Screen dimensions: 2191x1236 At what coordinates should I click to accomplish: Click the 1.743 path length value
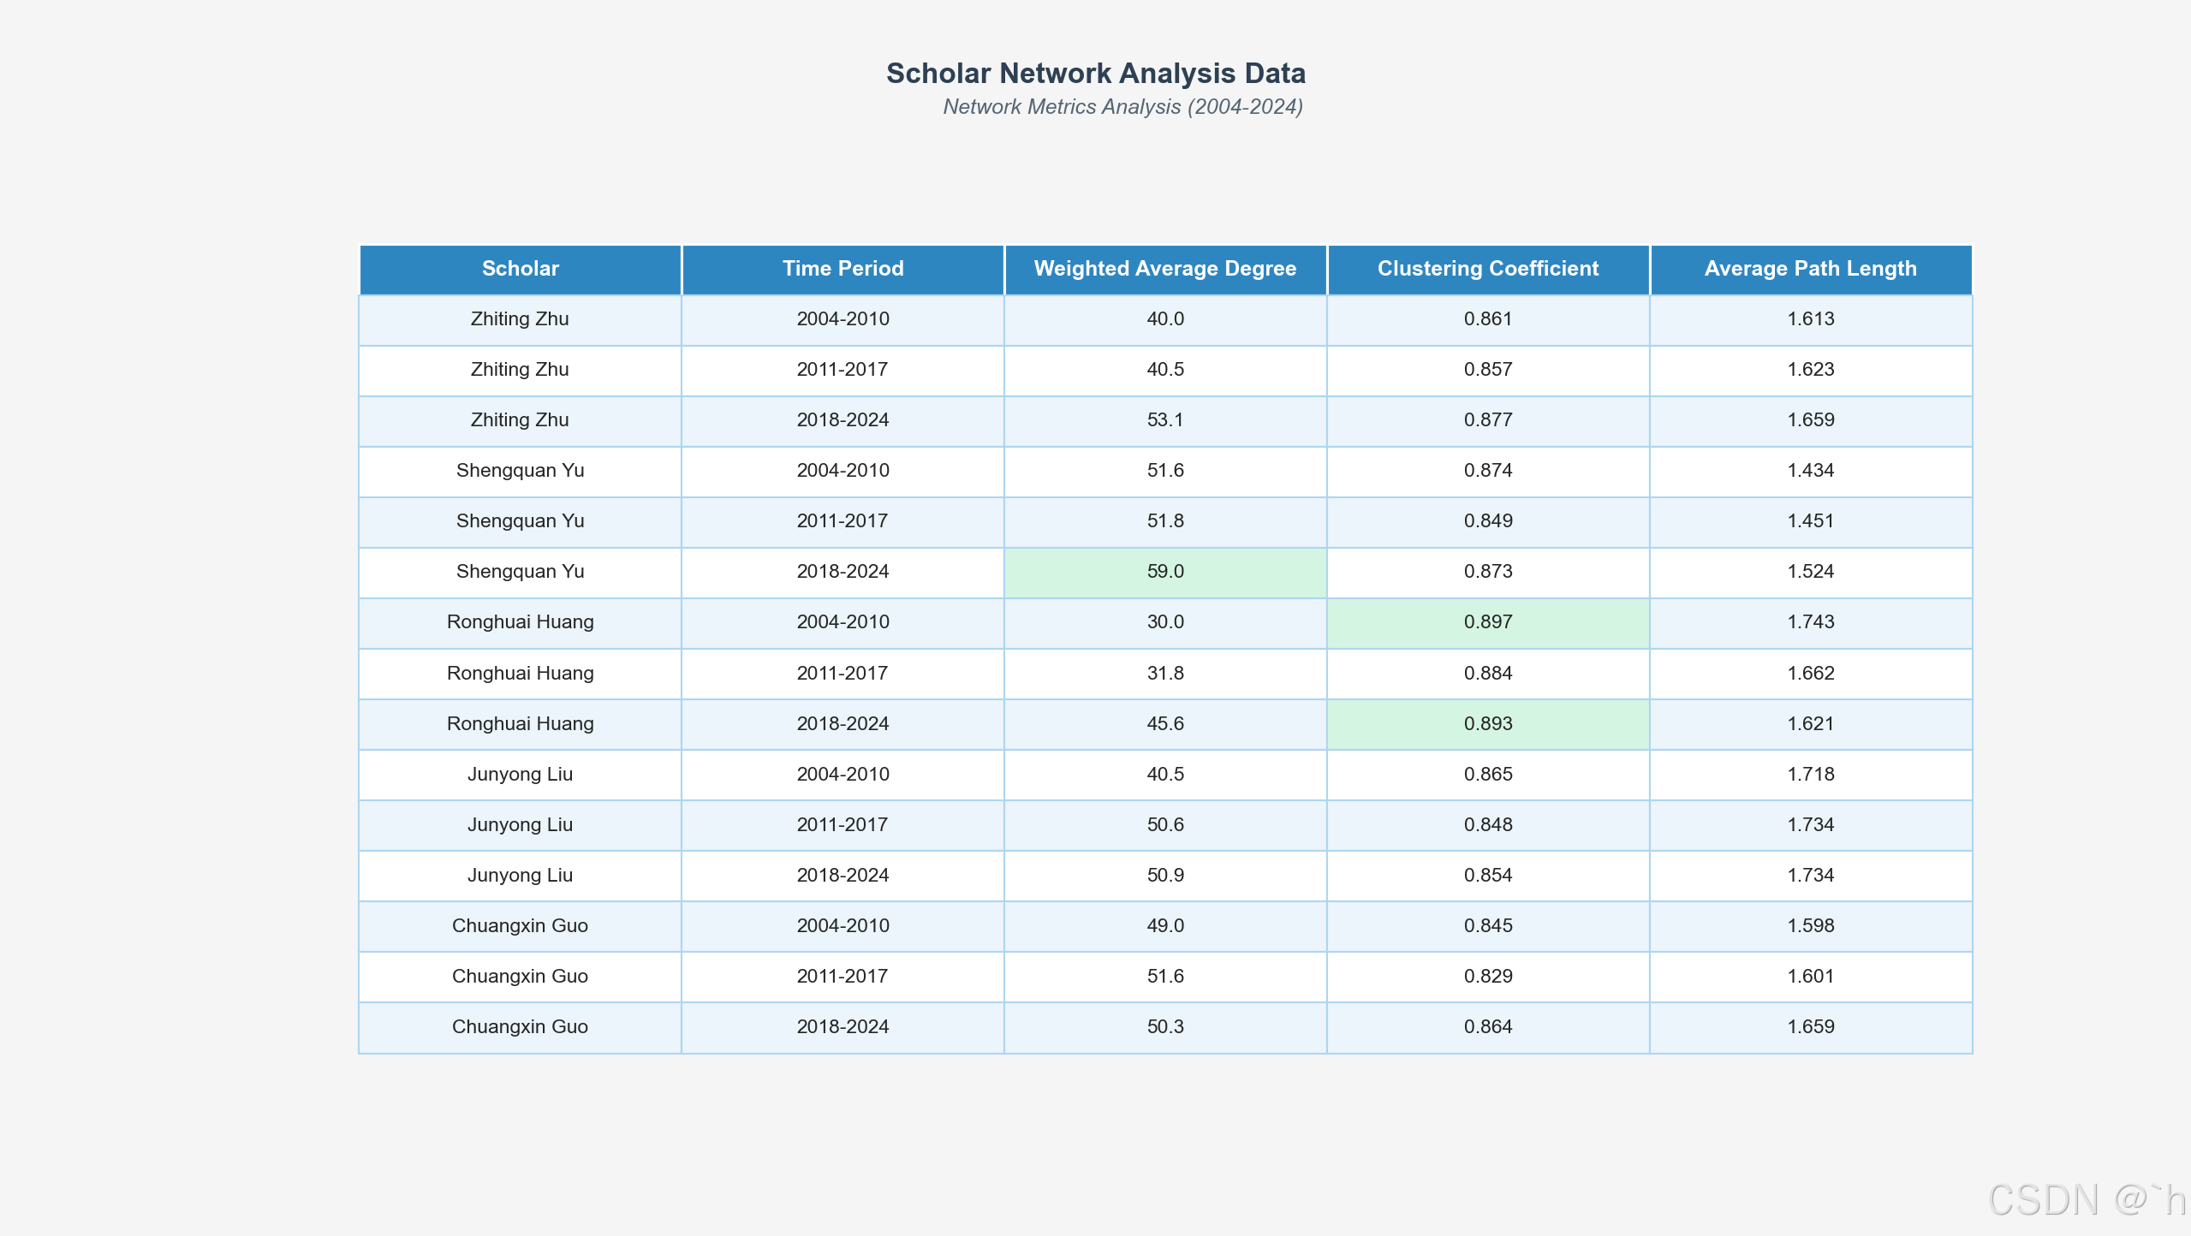(x=1810, y=622)
